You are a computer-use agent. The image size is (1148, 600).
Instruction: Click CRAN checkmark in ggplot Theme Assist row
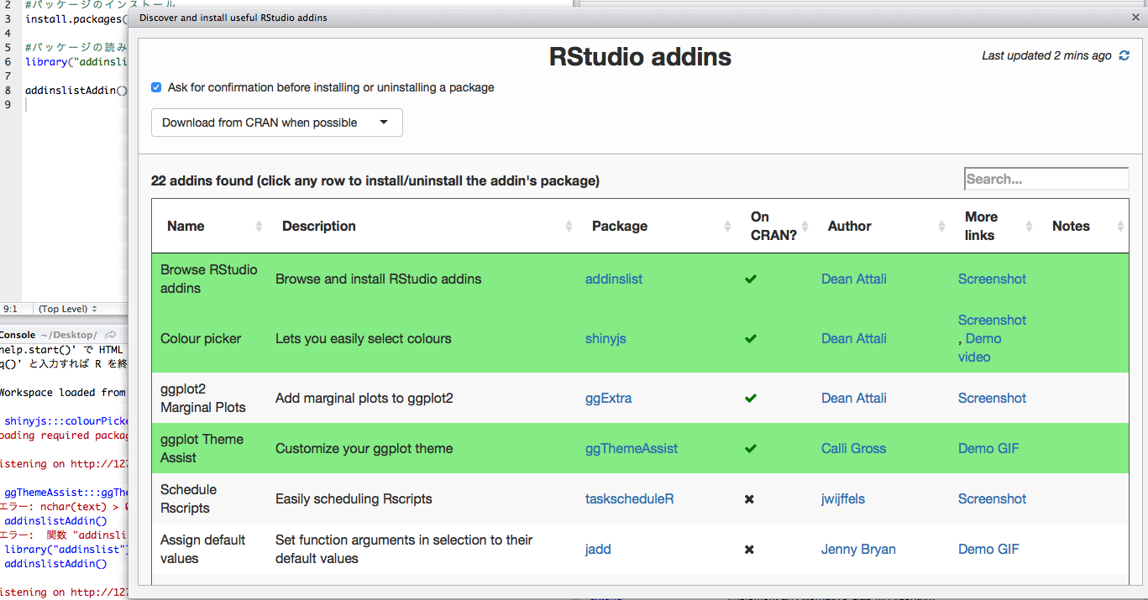(x=751, y=448)
